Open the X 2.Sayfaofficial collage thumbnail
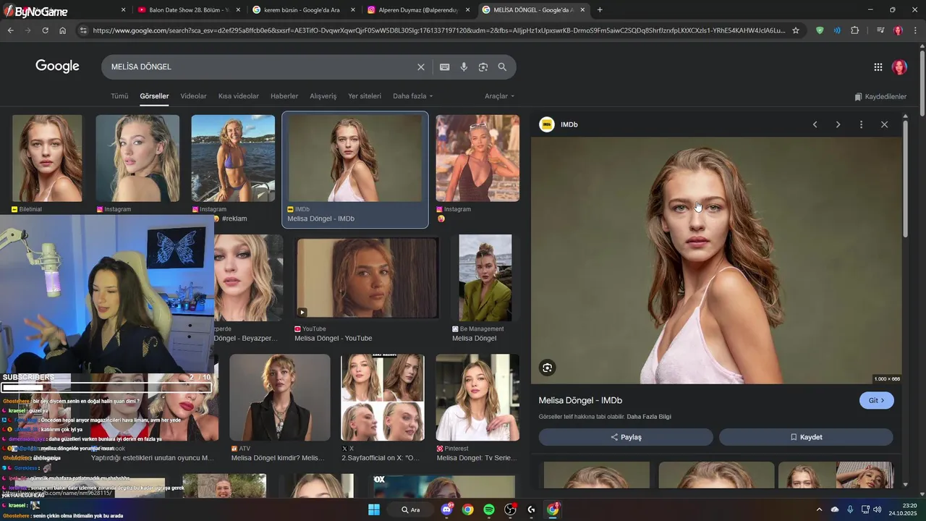The width and height of the screenshot is (926, 521). (x=383, y=397)
